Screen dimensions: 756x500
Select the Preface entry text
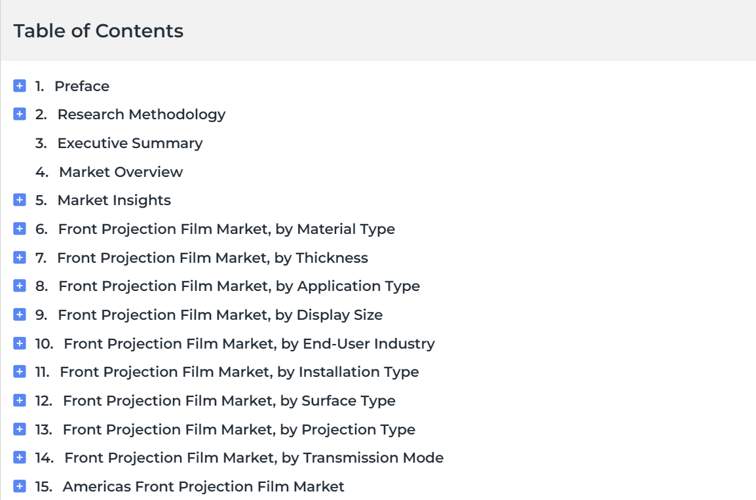click(82, 87)
